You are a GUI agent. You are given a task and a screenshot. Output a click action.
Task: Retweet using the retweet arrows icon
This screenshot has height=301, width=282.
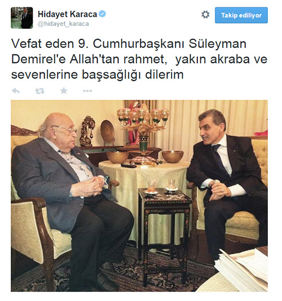(x=40, y=91)
